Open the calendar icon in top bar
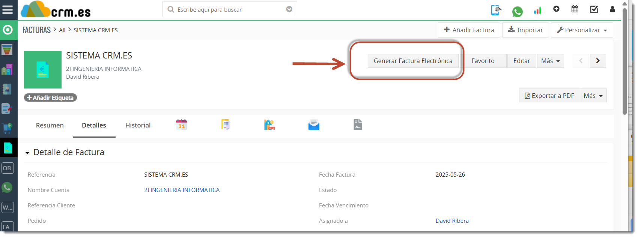The height and width of the screenshot is (237, 638). tap(575, 9)
